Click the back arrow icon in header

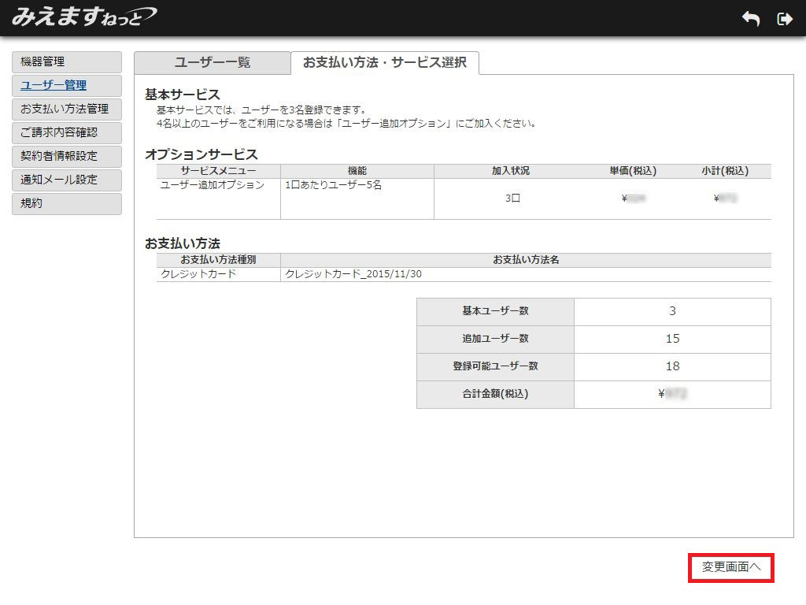[751, 19]
